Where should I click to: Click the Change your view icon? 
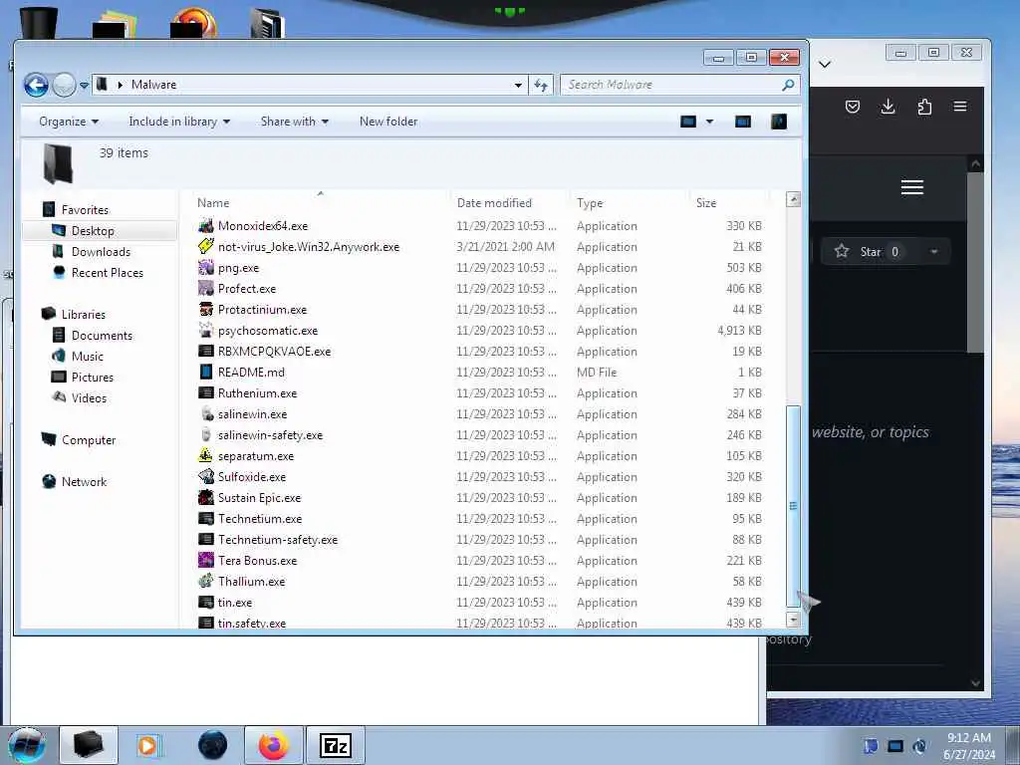(x=688, y=122)
